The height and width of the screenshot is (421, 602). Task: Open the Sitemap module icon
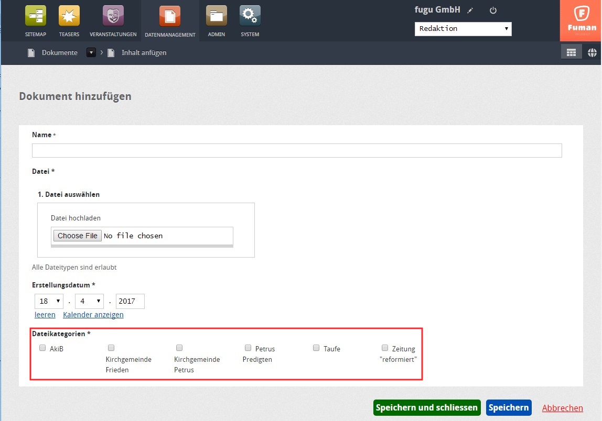pyautogui.click(x=36, y=17)
